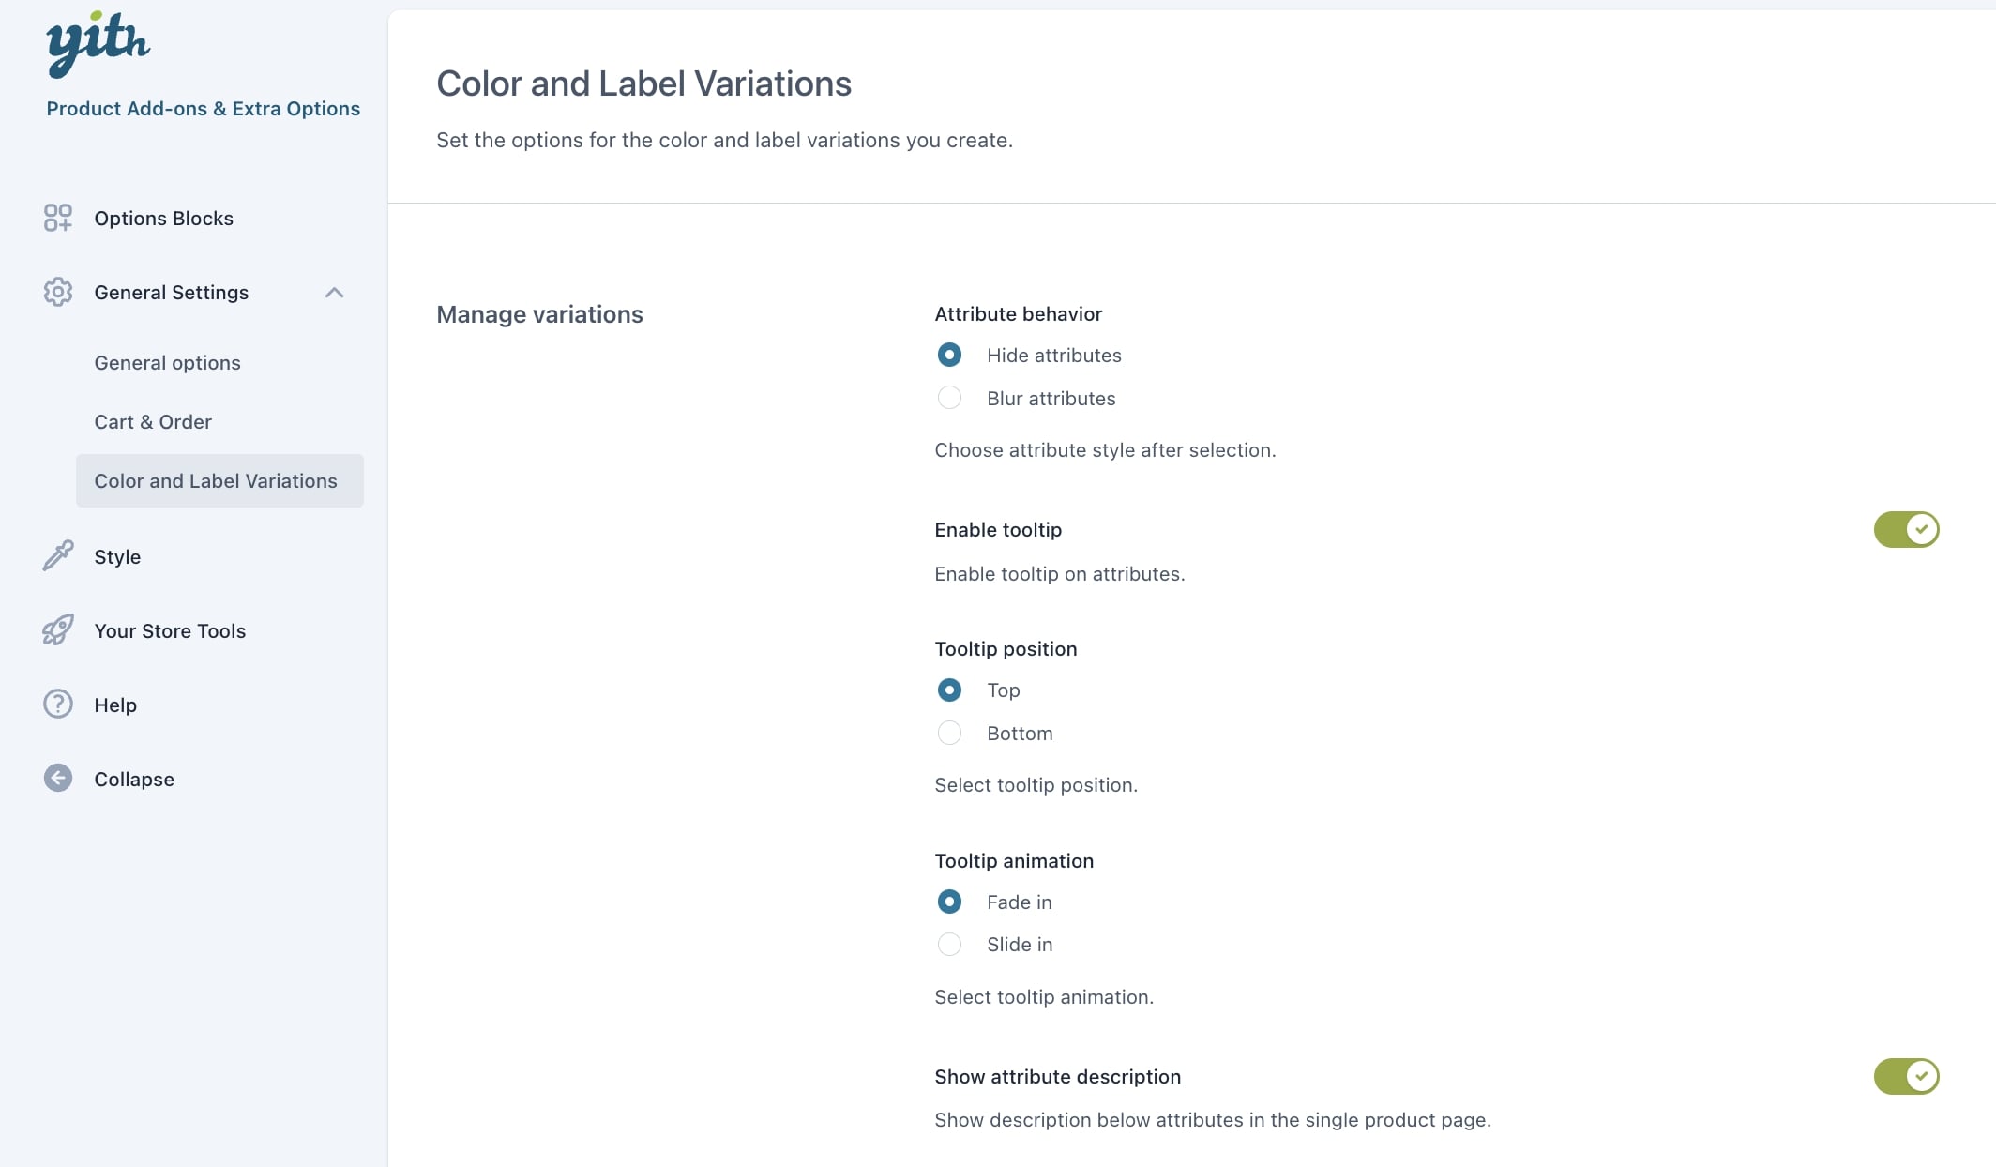
Task: Go to Options Blocks section
Action: pyautogui.click(x=163, y=219)
